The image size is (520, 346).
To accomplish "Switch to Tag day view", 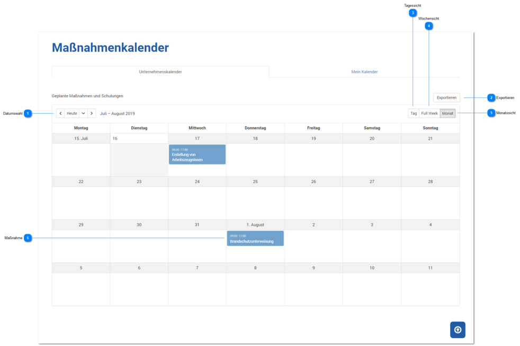I will tap(414, 113).
